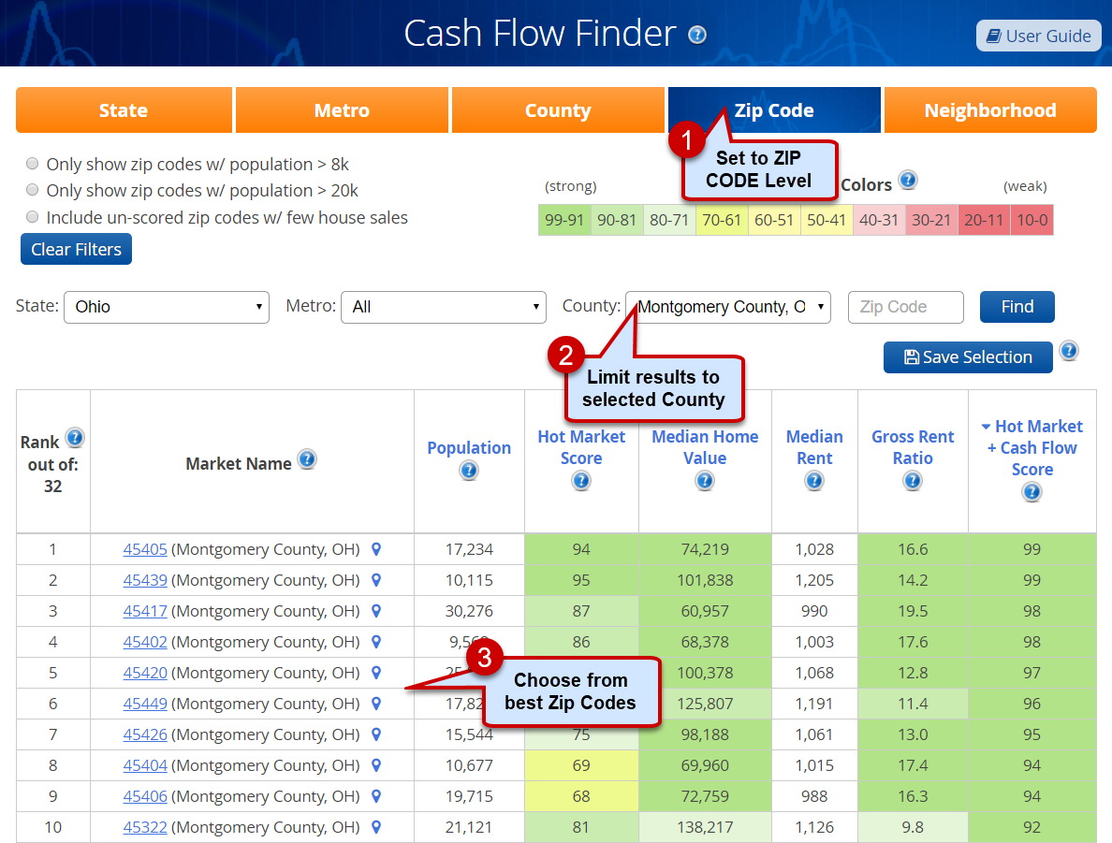Open the User Guide
This screenshot has width=1112, height=843.
(1039, 36)
